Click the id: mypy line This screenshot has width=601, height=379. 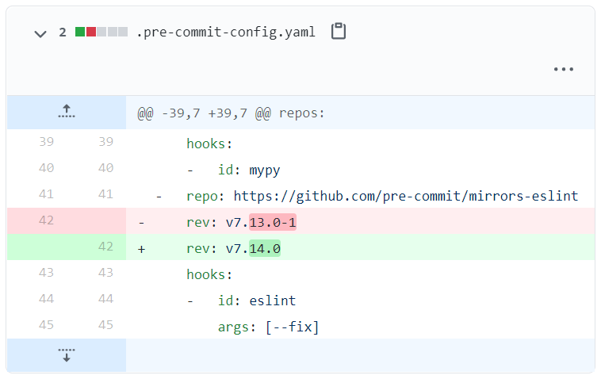[x=360, y=169]
